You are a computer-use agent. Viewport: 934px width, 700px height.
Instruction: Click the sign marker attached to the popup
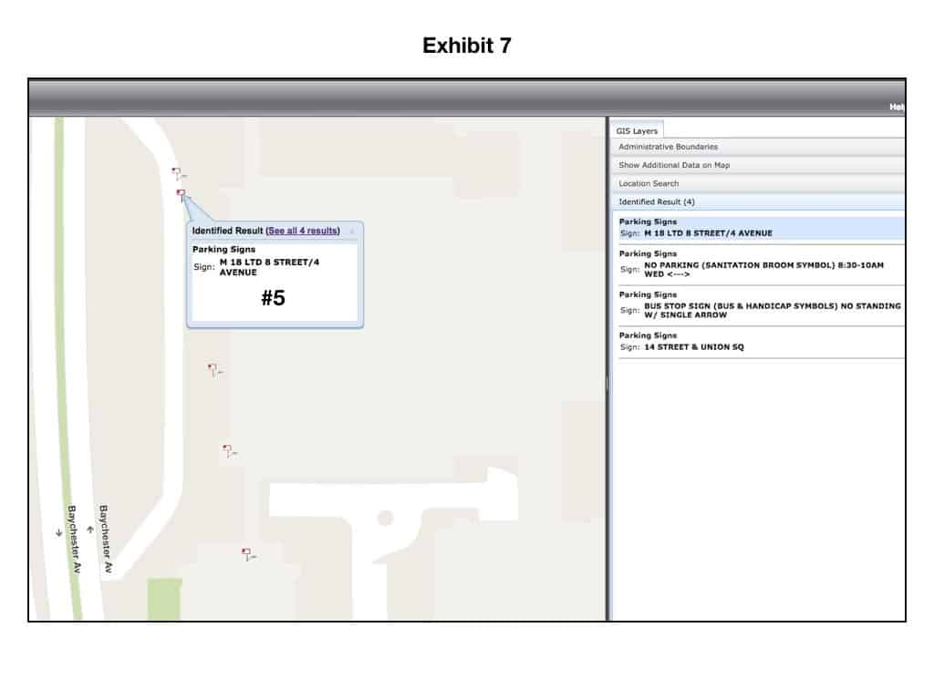182,193
